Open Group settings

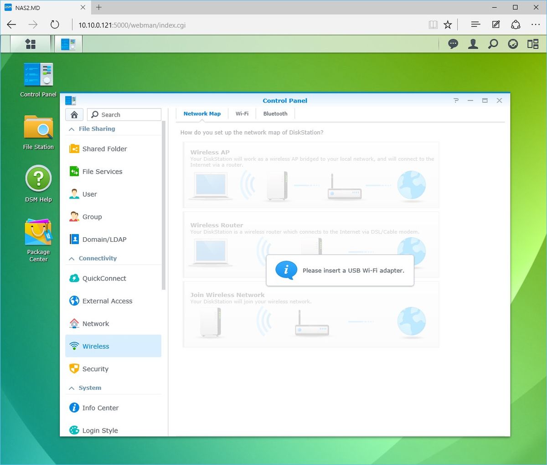[x=114, y=217]
